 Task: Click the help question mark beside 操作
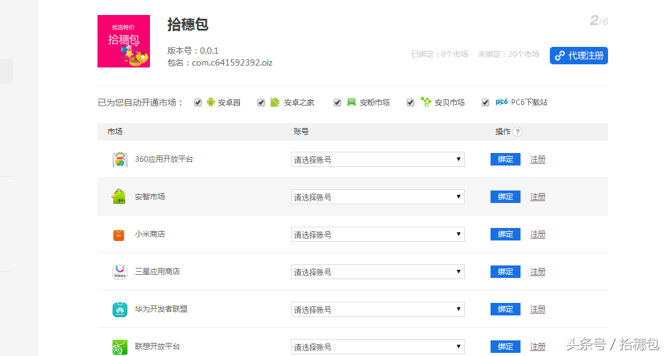[x=517, y=132]
